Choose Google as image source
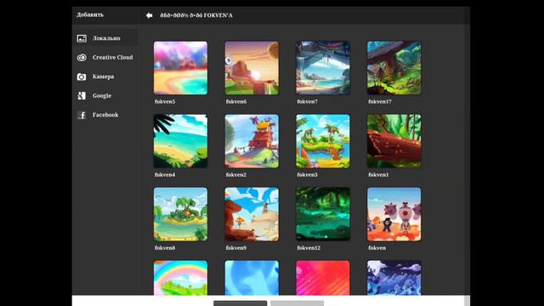 [x=105, y=95]
